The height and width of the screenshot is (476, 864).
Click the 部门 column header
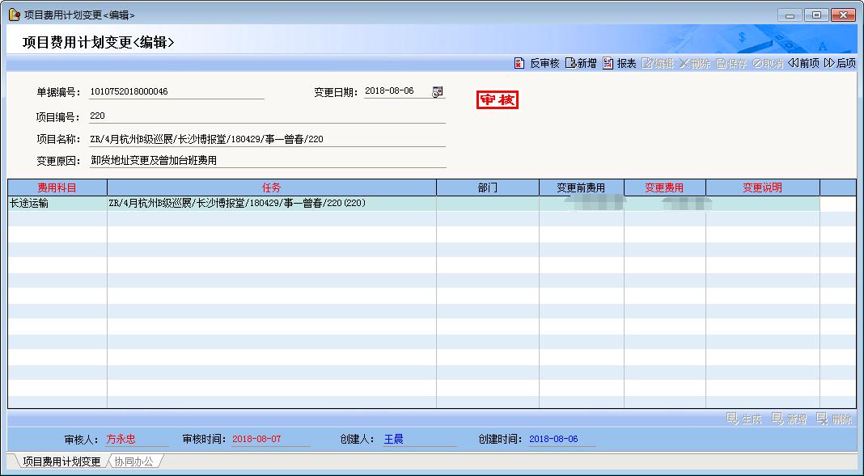487,187
